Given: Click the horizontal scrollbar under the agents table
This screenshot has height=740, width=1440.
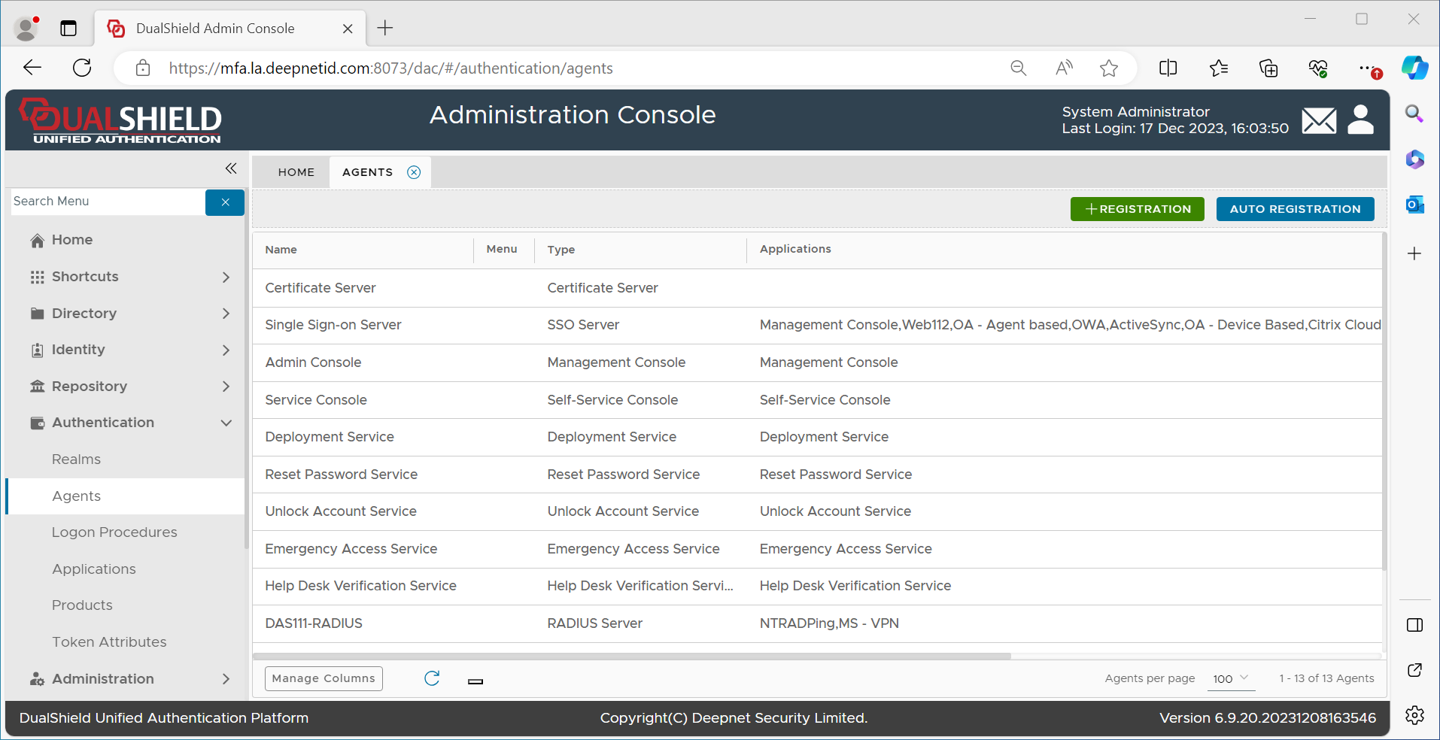Looking at the screenshot, I should coord(632,656).
